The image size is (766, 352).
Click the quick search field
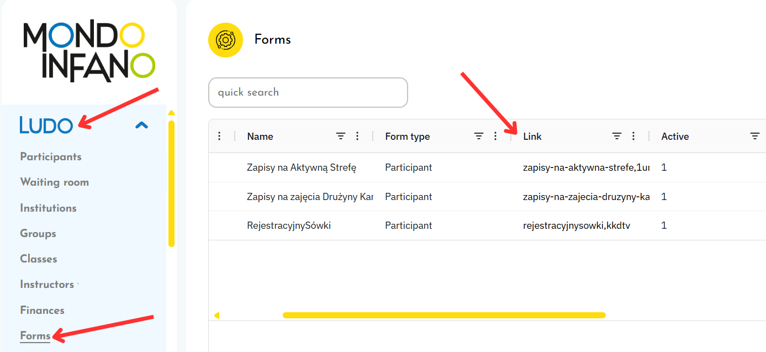[x=308, y=92]
